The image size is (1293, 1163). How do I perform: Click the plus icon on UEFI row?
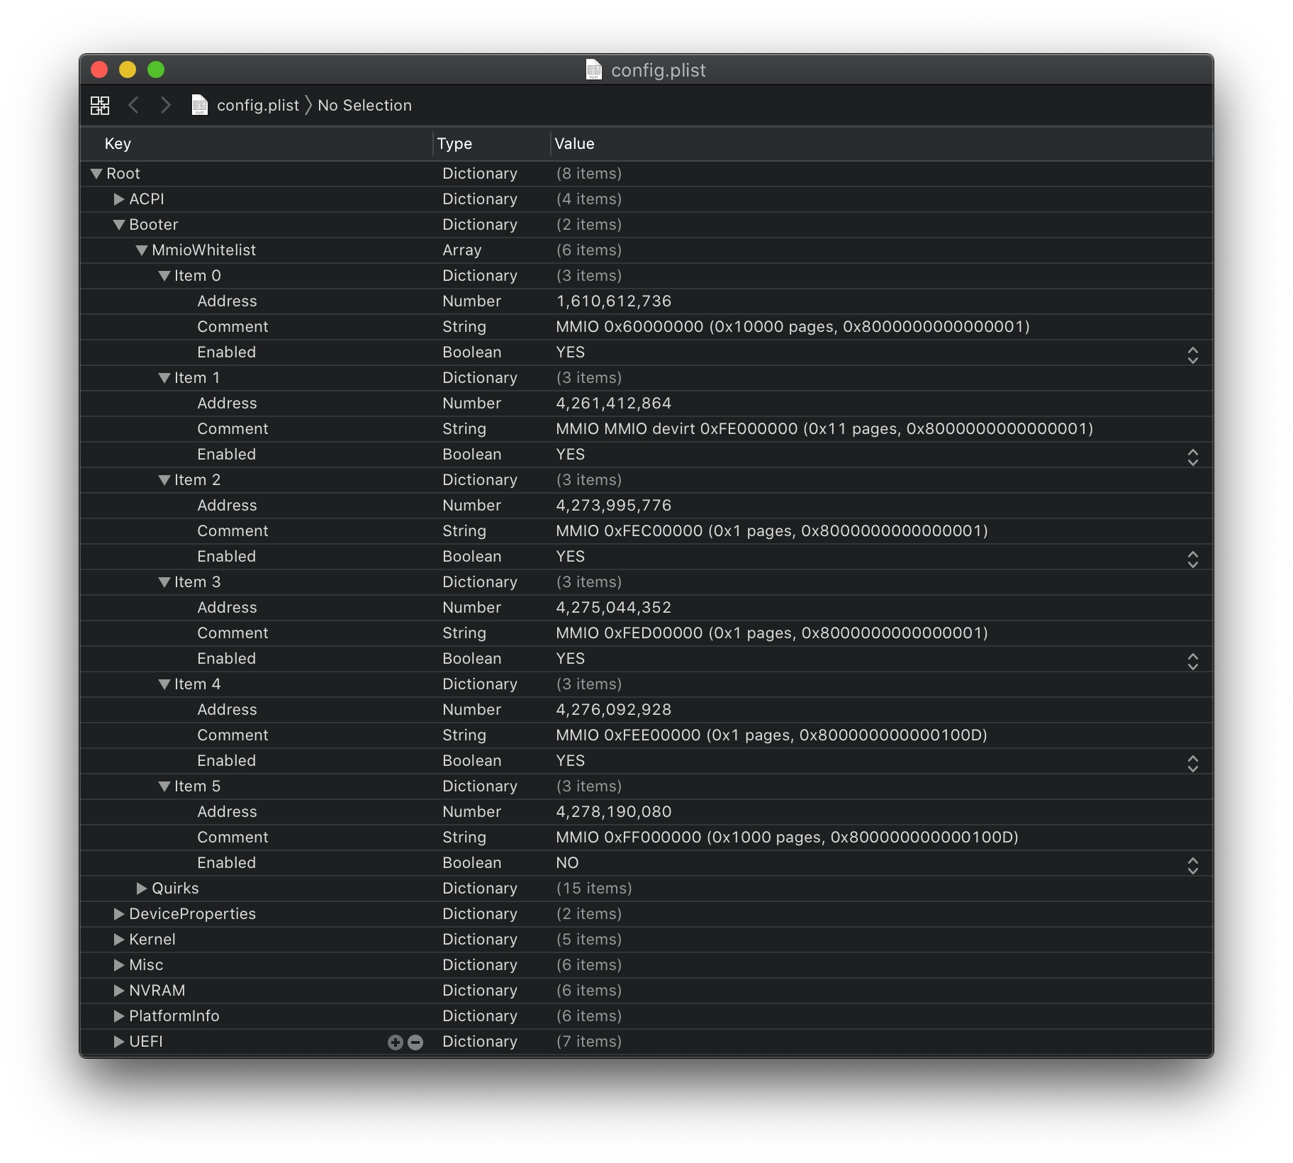396,1042
